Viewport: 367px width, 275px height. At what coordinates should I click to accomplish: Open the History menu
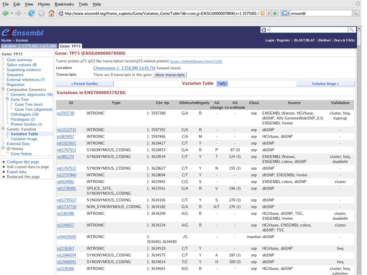[44, 4]
